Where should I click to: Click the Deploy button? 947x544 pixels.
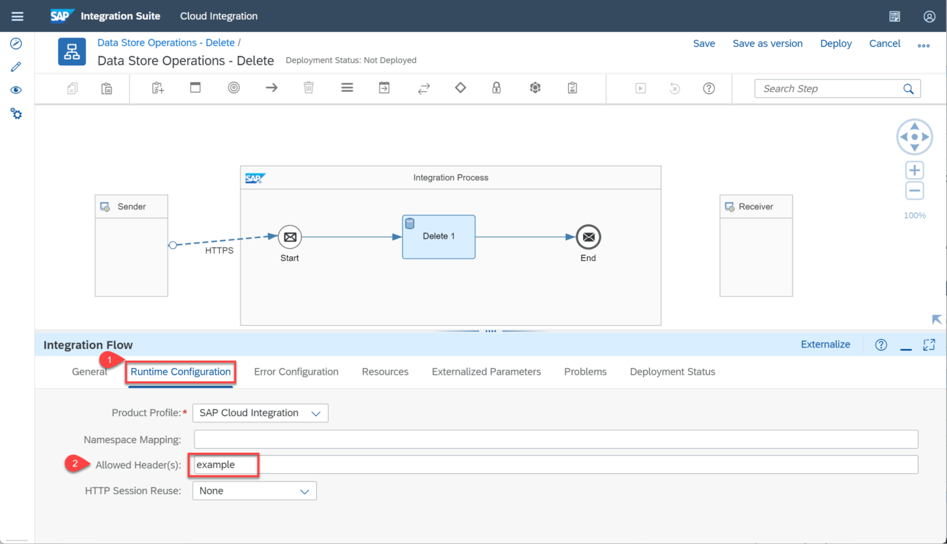pos(836,44)
